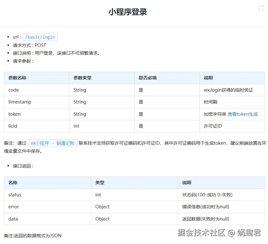Select the data name cell
This screenshot has height=244, width=268.
[x=48, y=219]
